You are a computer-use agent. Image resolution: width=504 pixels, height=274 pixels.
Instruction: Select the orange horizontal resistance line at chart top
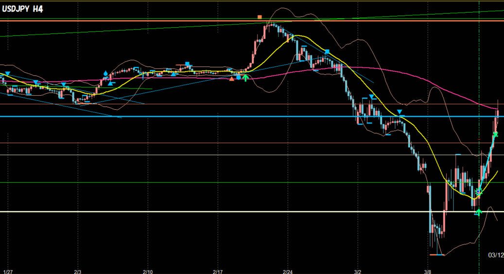252,21
